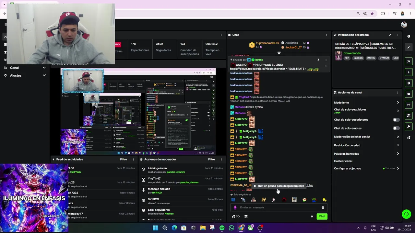
Task: Toggle Chat de solo-suscriptores switch
Action: (x=396, y=120)
